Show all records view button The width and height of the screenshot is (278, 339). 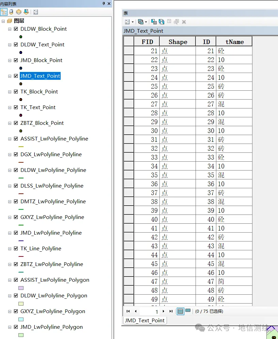point(180,311)
